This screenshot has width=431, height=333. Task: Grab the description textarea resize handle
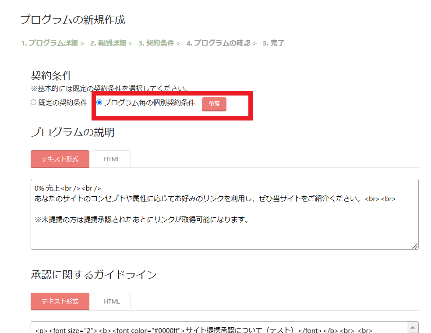tap(415, 246)
